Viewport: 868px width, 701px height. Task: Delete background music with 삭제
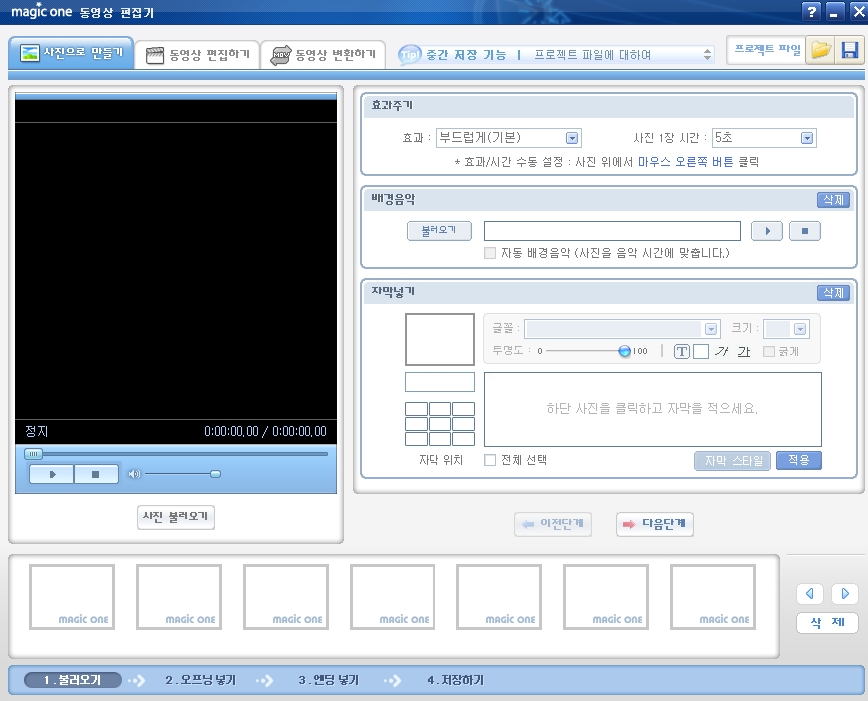[x=833, y=199]
